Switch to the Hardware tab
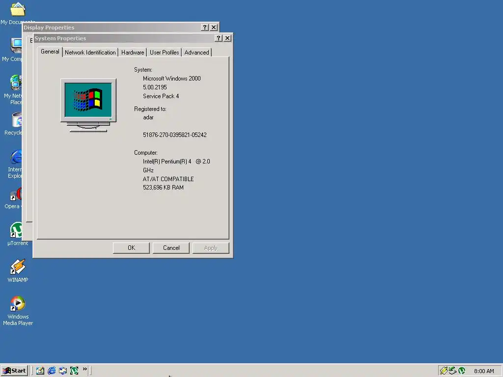The height and width of the screenshot is (377, 503). [x=133, y=53]
